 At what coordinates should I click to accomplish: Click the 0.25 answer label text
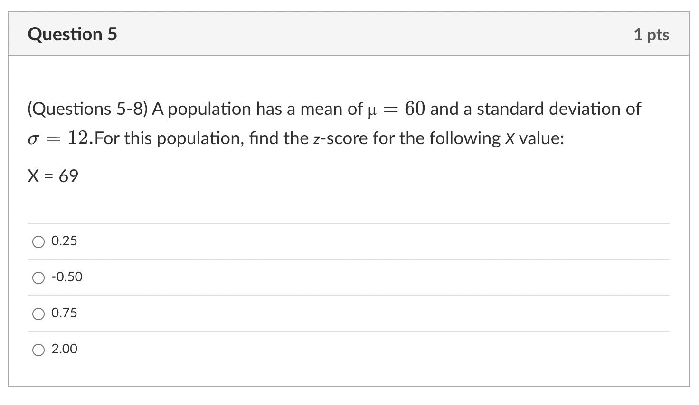[64, 240]
